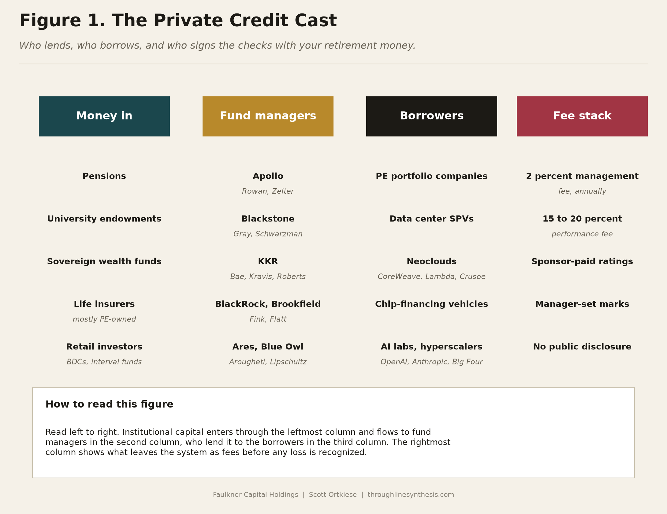The image size is (667, 514).
Task: Click the Figure 1 title text
Action: [178, 21]
